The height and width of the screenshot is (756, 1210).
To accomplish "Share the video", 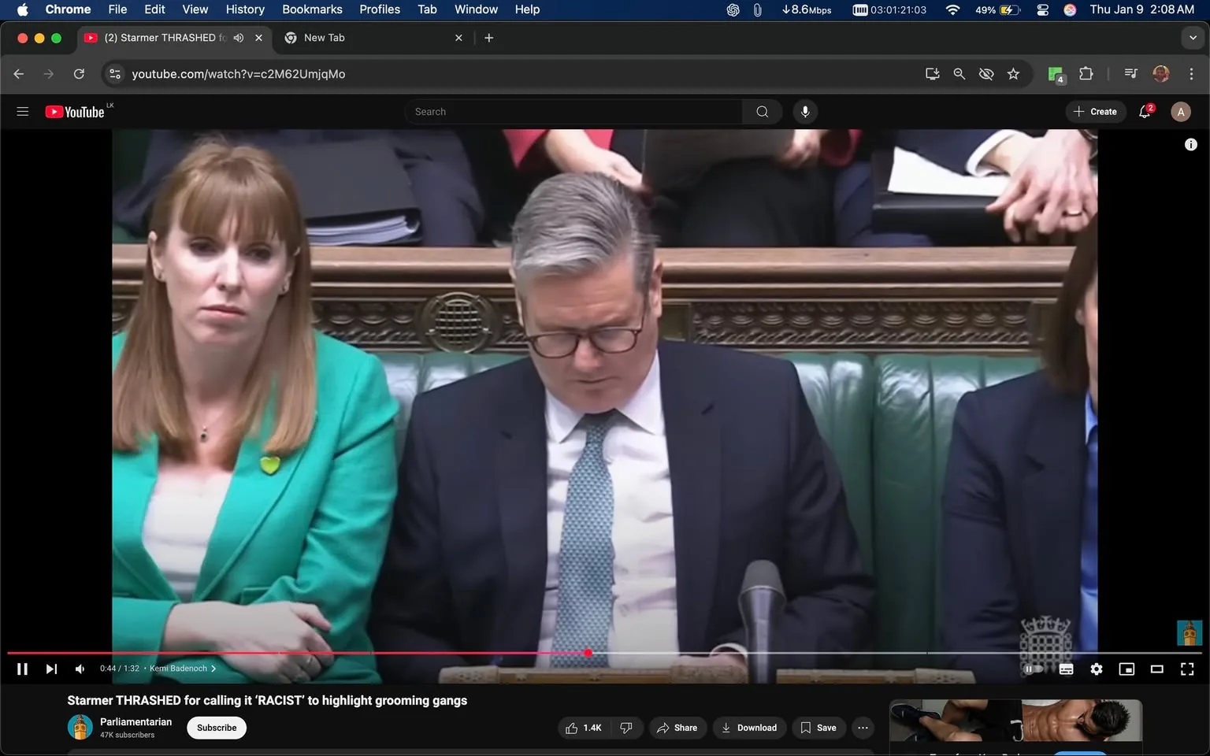I will coord(677,728).
